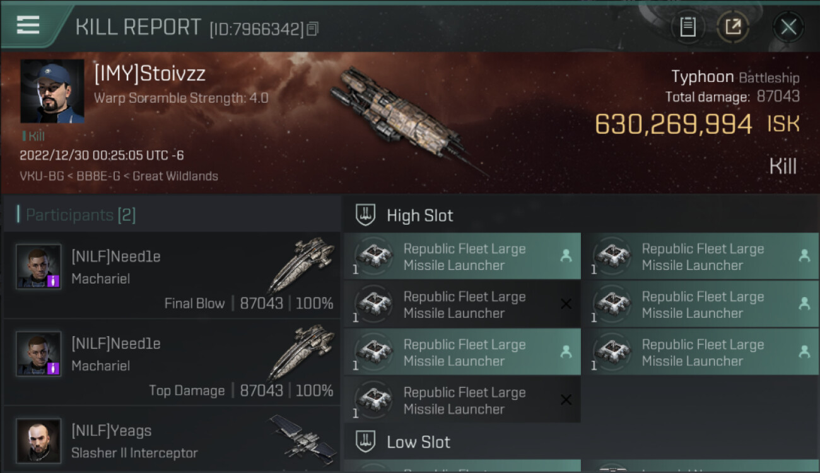
Task: Click the [NILF]Yeags pilot name
Action: coord(112,431)
